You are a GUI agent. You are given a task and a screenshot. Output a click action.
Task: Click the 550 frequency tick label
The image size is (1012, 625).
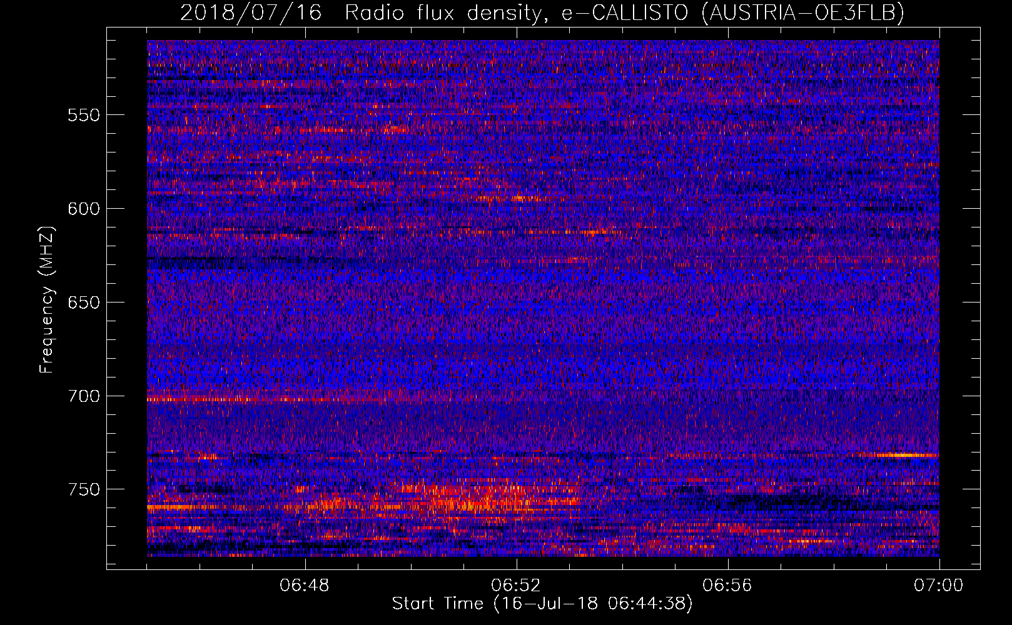tap(84, 115)
